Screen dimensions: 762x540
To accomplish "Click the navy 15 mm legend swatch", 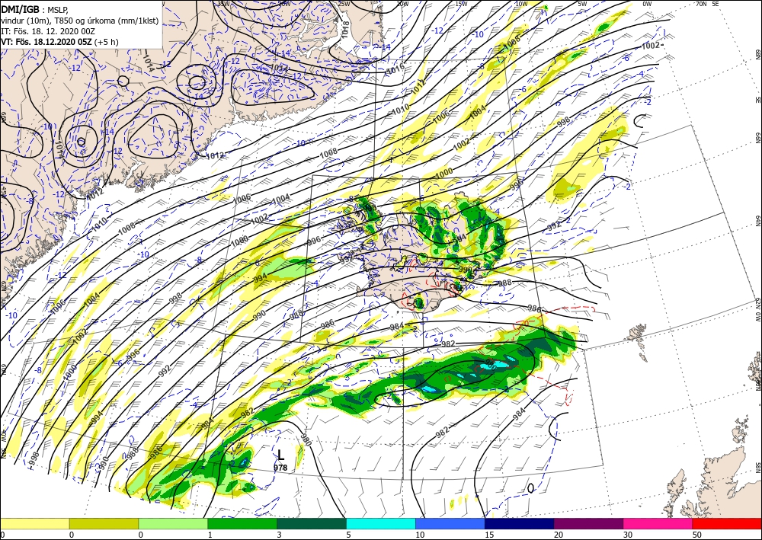I will [520, 523].
